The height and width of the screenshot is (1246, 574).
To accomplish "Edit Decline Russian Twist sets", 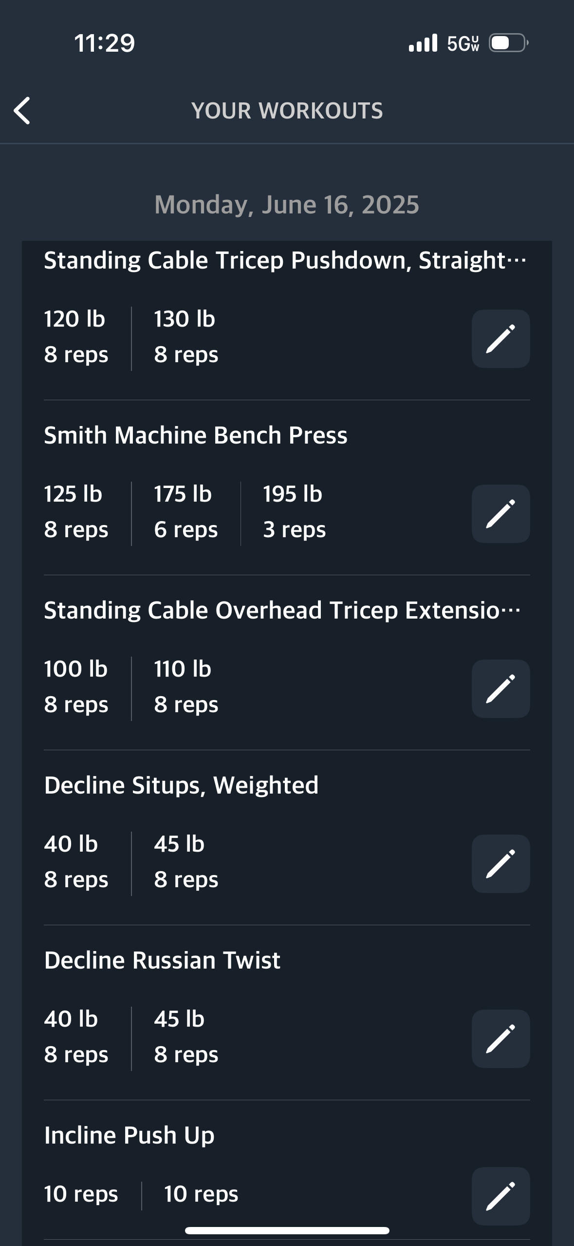I will (500, 1039).
